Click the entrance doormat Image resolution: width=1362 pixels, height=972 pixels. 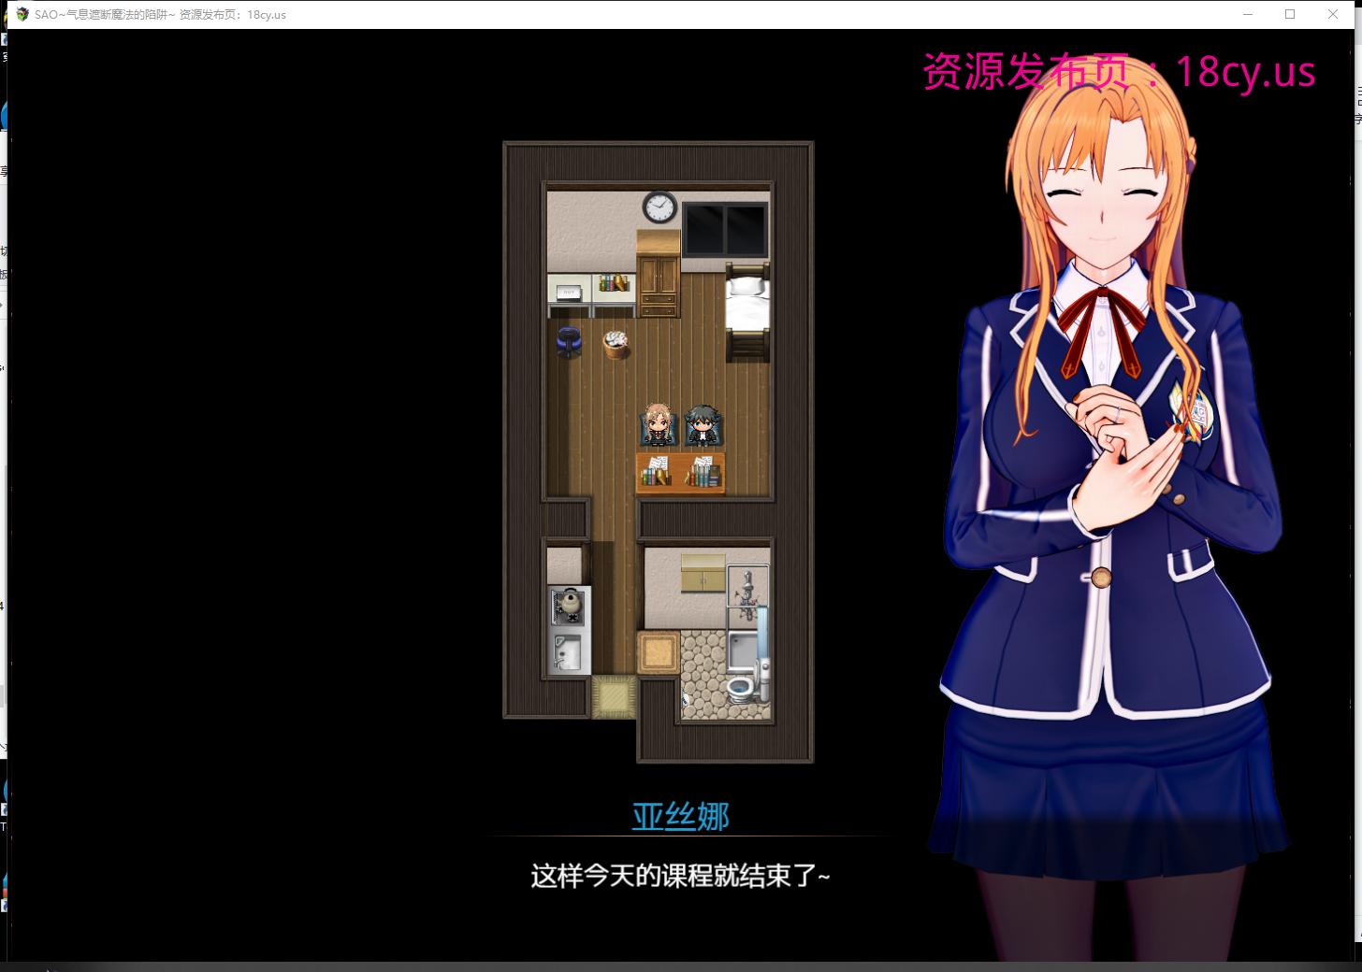[614, 696]
